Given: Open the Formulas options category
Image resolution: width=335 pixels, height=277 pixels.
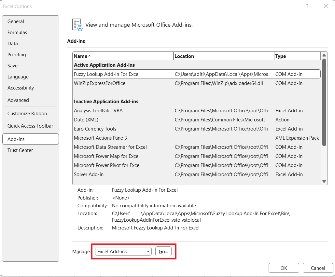Looking at the screenshot, I should [x=31, y=33].
